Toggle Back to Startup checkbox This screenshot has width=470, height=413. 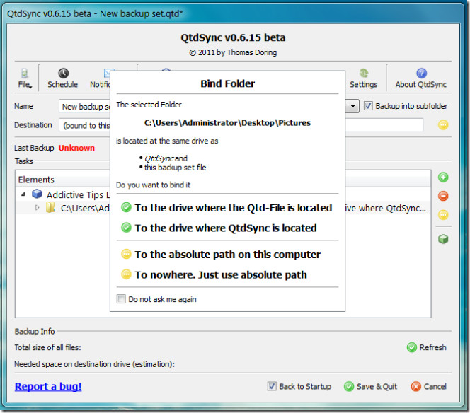tap(272, 386)
